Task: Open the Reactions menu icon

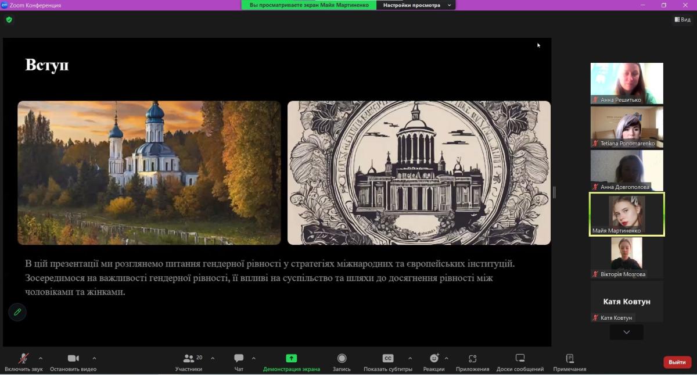Action: 434,359
